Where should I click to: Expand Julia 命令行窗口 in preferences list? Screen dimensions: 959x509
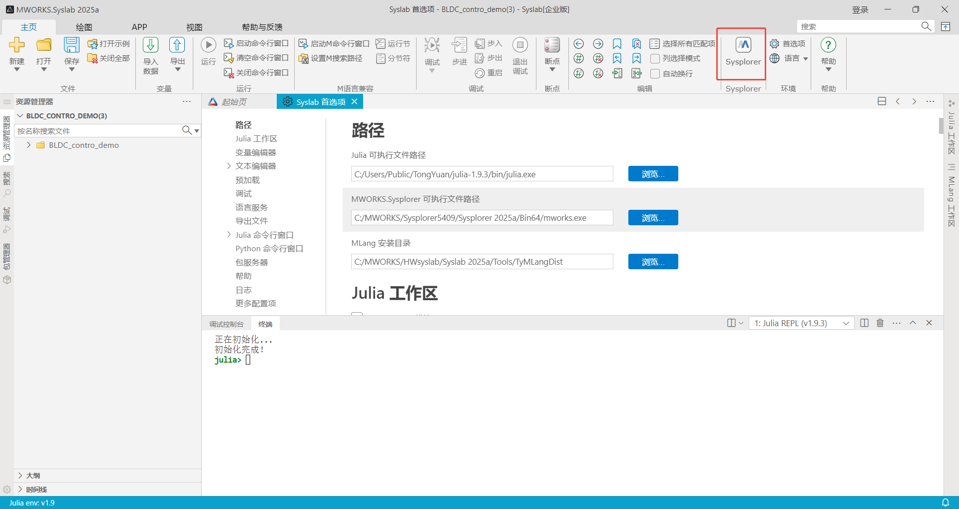[229, 235]
